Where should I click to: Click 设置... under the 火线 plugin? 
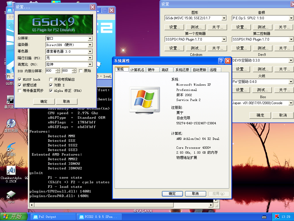tap(241, 90)
